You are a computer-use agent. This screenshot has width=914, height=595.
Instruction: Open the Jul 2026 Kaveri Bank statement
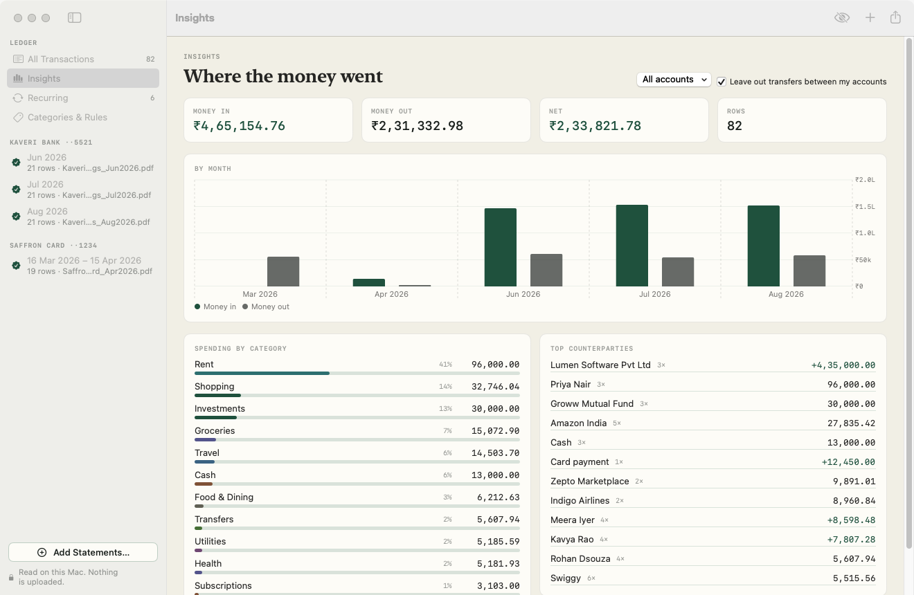83,190
